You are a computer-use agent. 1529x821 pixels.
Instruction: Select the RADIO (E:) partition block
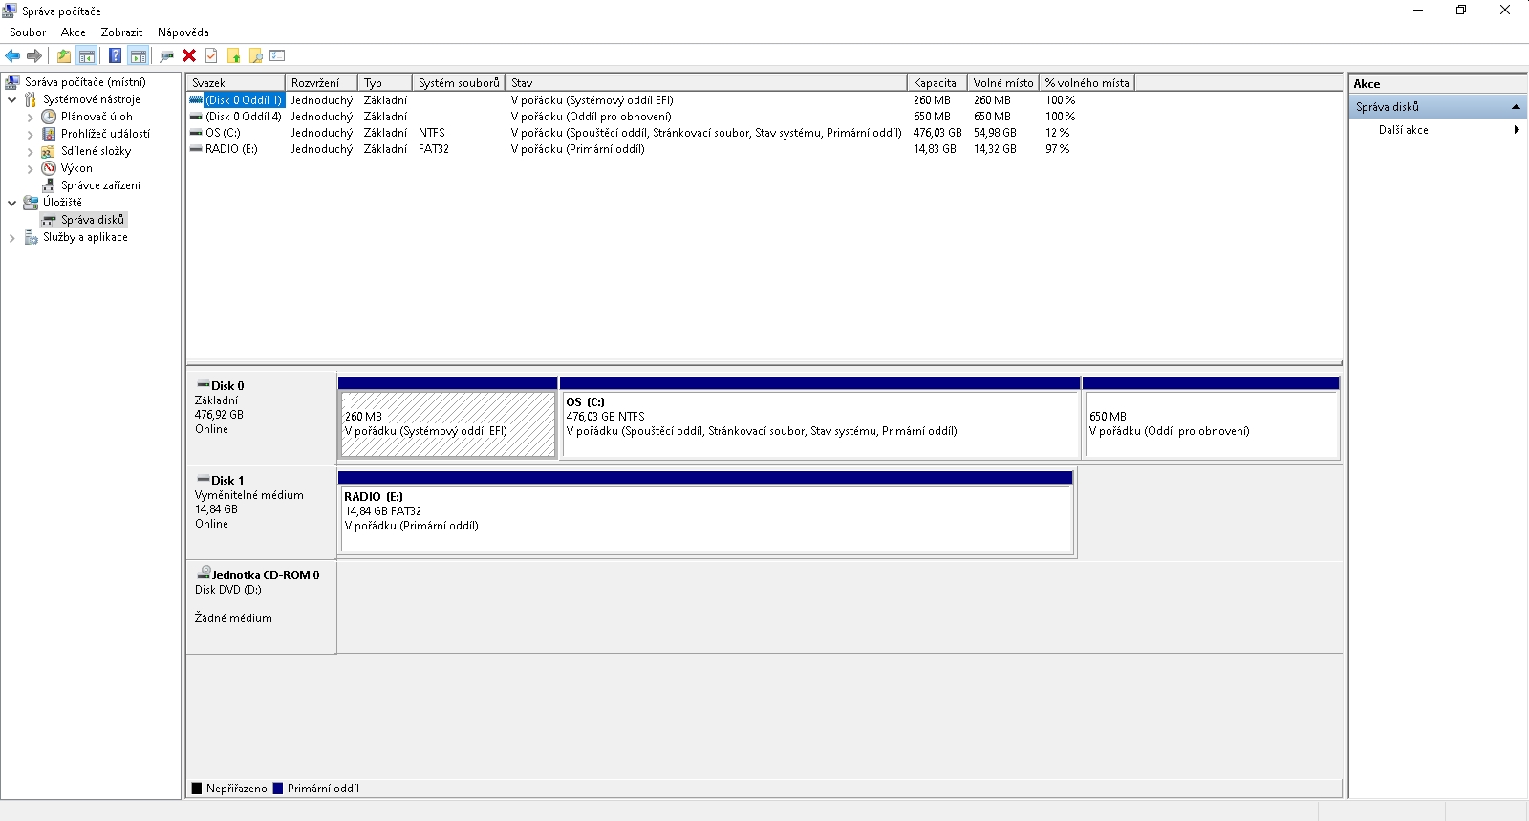click(x=706, y=512)
